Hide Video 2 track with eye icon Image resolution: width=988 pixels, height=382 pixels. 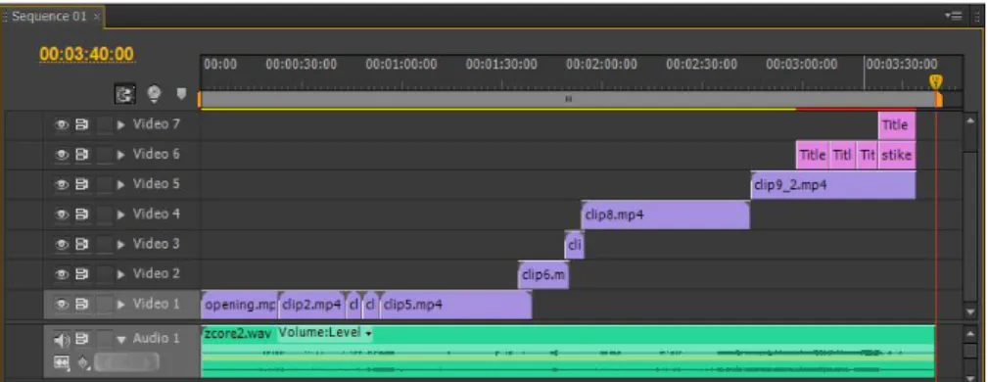(62, 274)
